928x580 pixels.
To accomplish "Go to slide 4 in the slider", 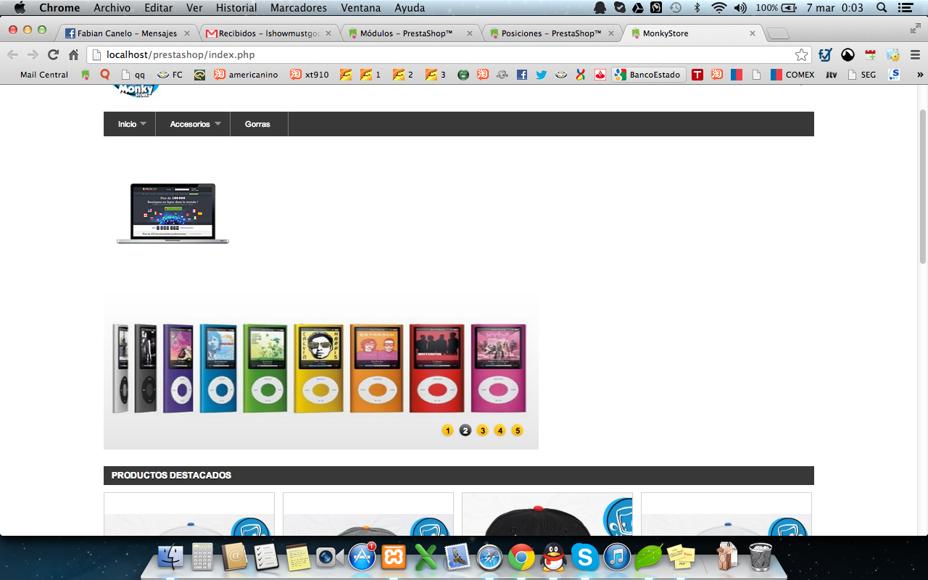I will [x=500, y=431].
